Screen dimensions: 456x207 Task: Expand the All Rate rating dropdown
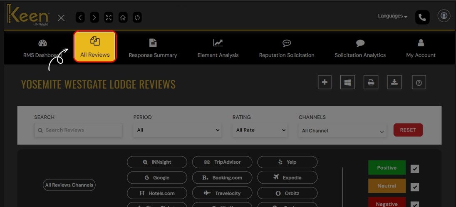(260, 130)
